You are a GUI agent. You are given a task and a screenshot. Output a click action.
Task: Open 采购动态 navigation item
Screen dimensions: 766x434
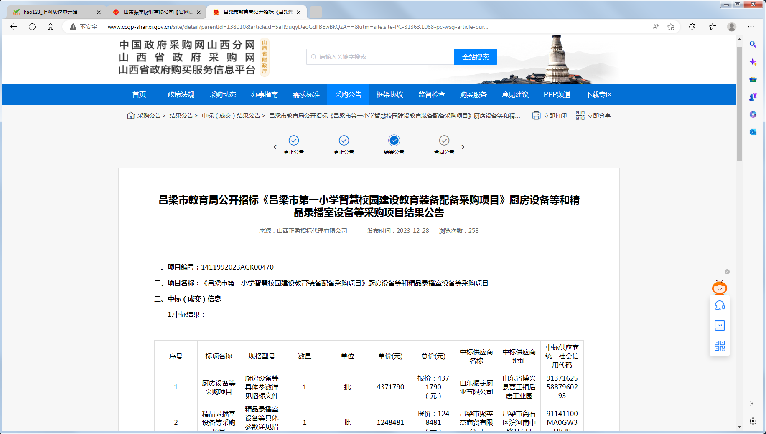point(223,95)
